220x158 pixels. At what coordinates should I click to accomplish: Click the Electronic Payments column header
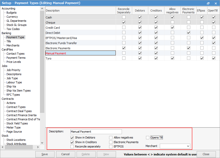[x=188, y=11]
